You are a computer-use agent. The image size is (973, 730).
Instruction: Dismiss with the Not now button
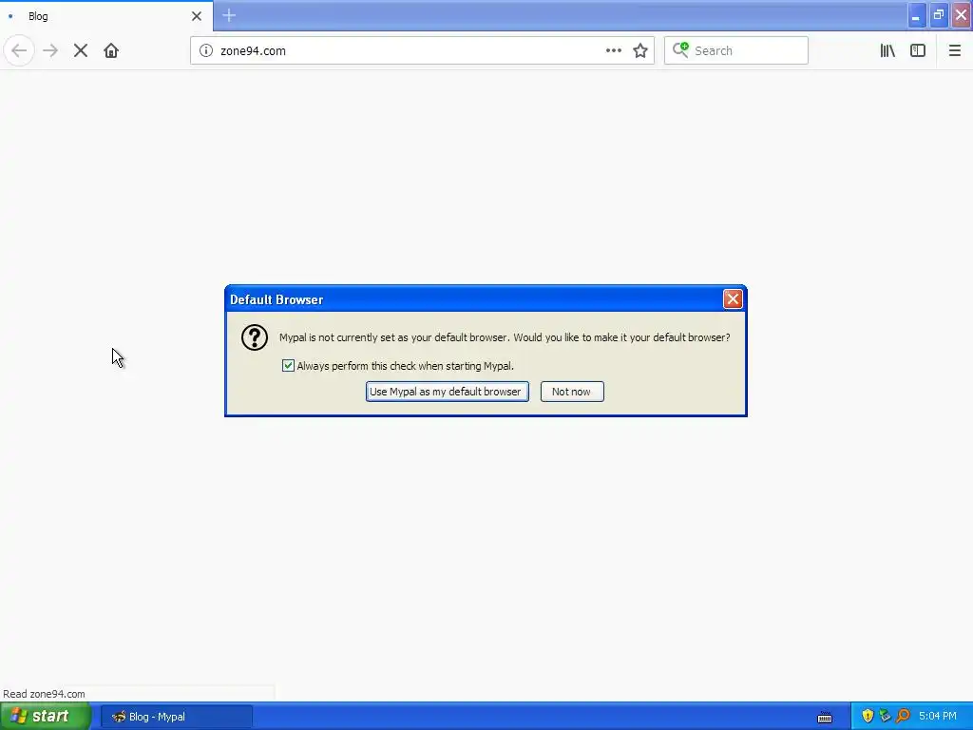571,392
